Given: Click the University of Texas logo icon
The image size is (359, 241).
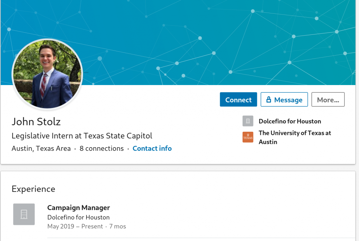Looking at the screenshot, I should (248, 137).
